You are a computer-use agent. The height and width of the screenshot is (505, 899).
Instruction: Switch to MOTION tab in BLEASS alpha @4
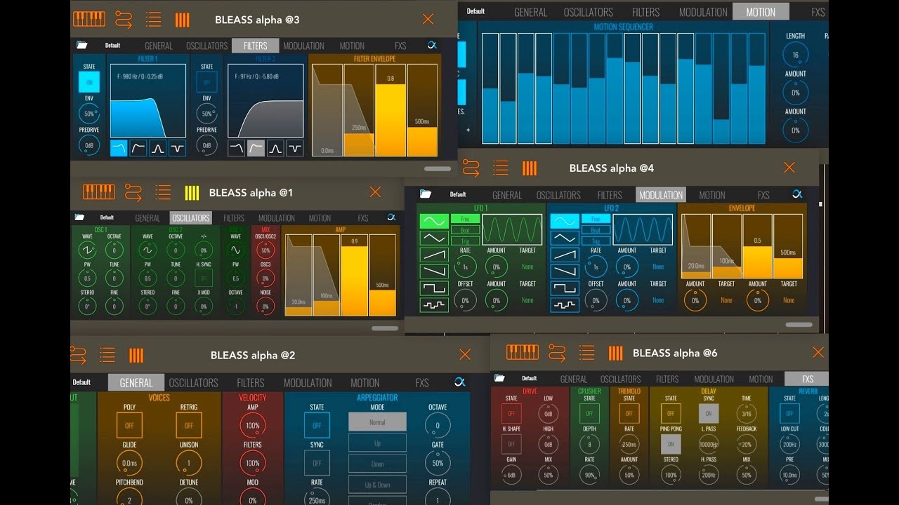tap(711, 195)
